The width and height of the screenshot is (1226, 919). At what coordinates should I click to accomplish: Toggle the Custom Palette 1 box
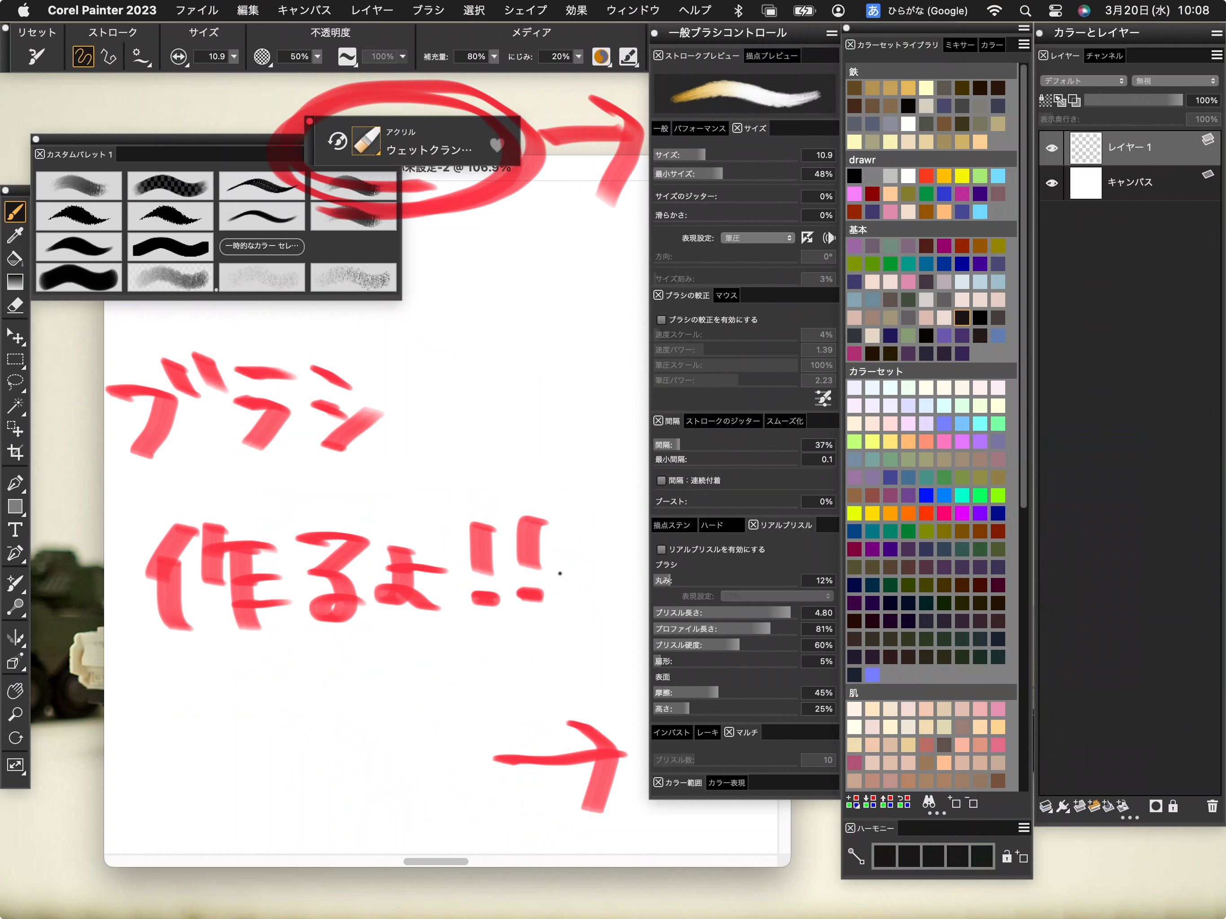(40, 153)
